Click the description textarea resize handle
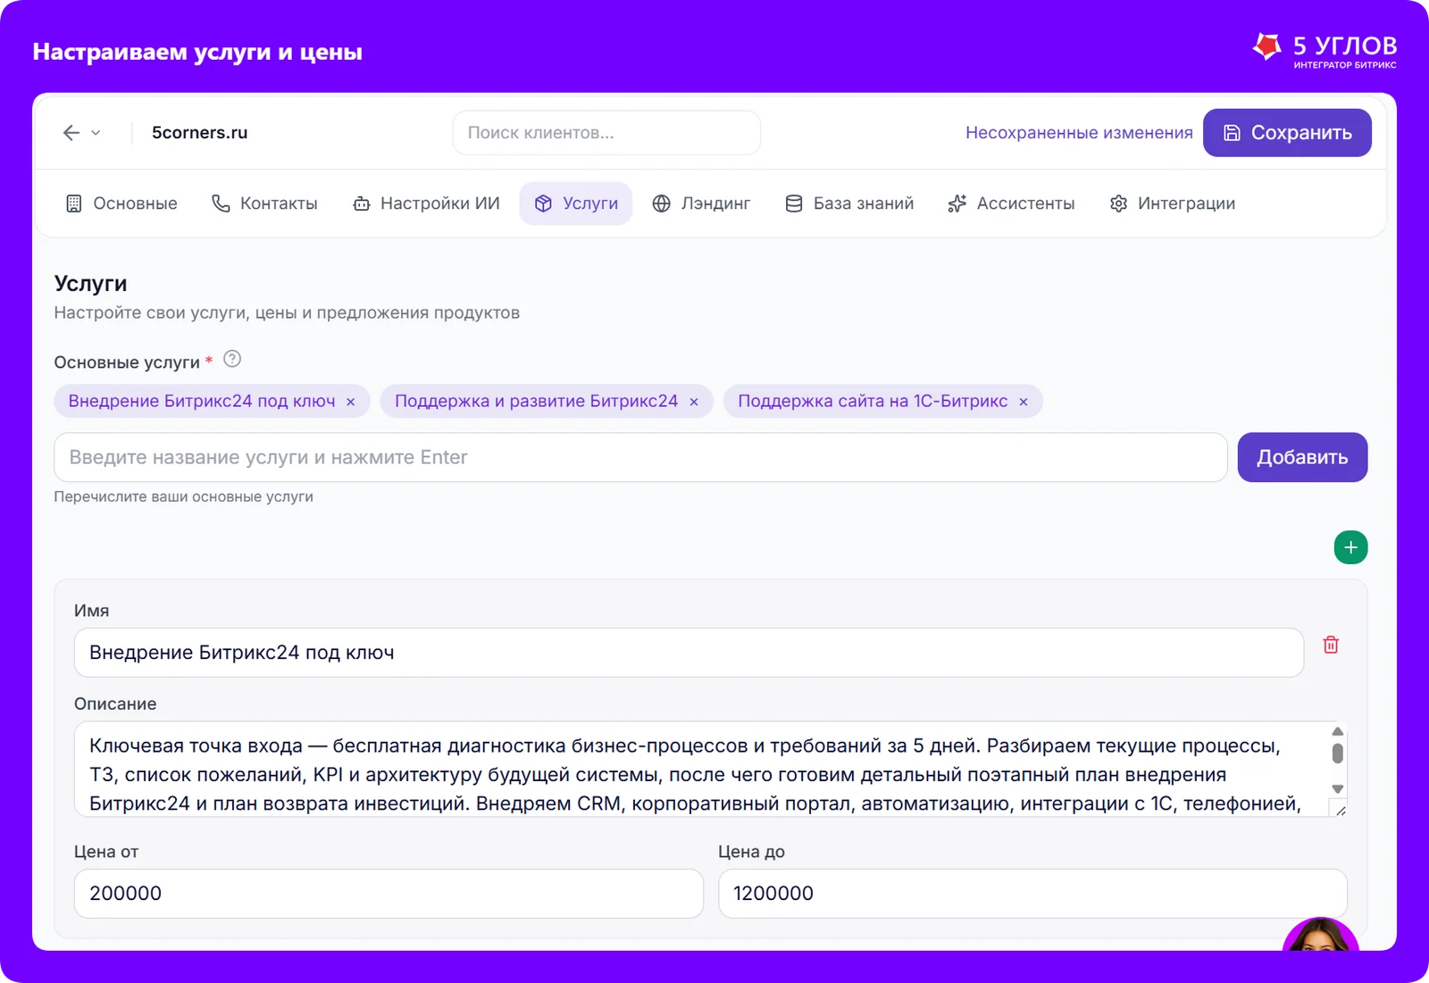 coord(1340,809)
